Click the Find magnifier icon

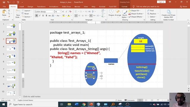[x=148, y=11]
